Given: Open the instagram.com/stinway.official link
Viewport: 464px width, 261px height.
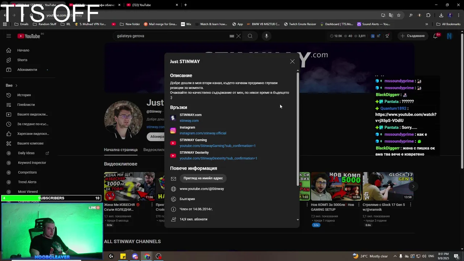Looking at the screenshot, I should 203,133.
